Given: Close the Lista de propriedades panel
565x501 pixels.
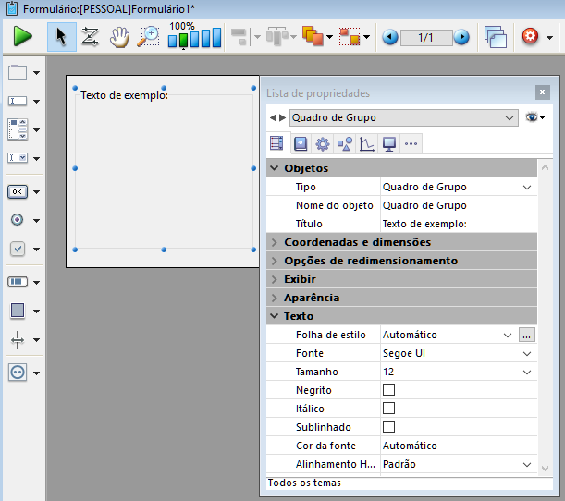Looking at the screenshot, I should pos(542,92).
